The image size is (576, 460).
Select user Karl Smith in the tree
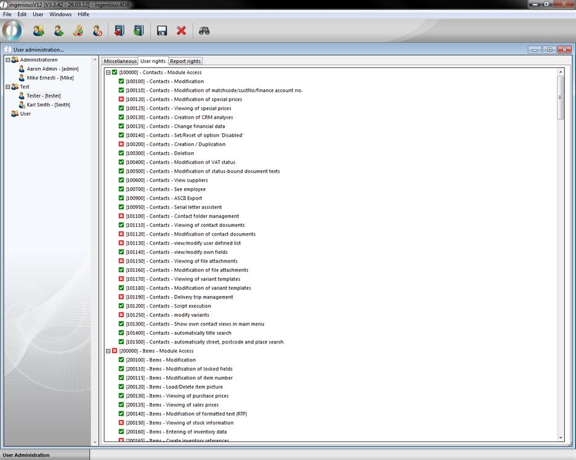[48, 105]
